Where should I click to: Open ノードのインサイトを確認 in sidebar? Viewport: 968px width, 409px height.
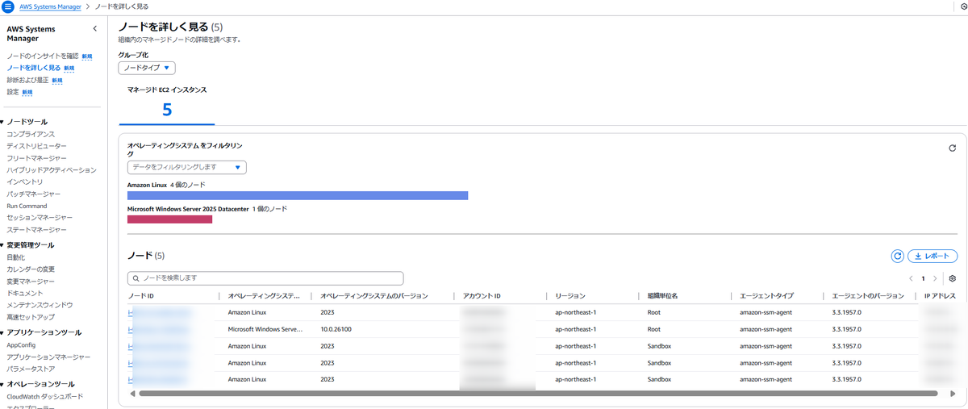tap(43, 56)
